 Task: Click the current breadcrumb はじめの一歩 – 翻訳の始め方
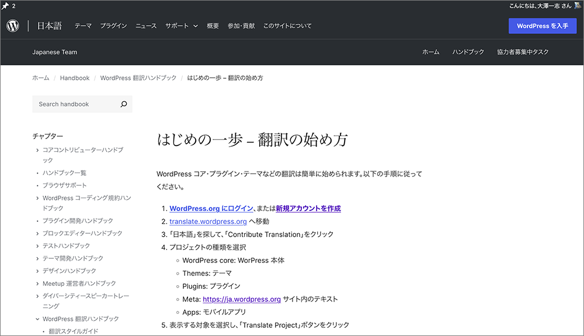coord(225,78)
